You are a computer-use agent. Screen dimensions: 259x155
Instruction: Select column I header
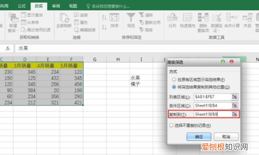click(x=141, y=59)
